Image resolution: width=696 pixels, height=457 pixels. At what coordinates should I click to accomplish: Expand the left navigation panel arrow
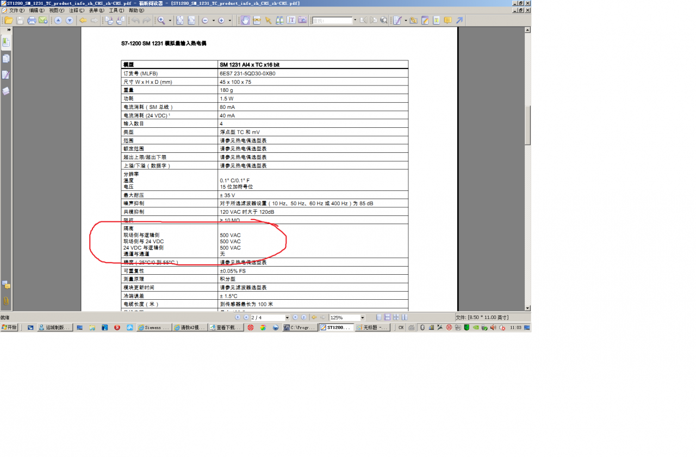point(9,30)
